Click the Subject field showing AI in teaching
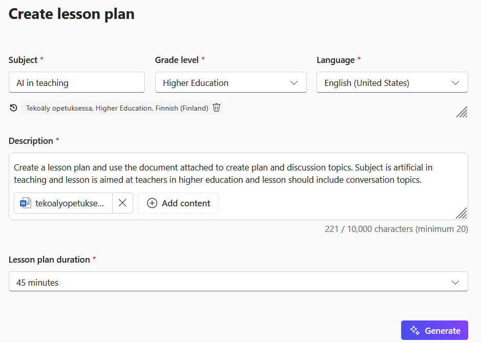The height and width of the screenshot is (343, 481). (x=76, y=82)
